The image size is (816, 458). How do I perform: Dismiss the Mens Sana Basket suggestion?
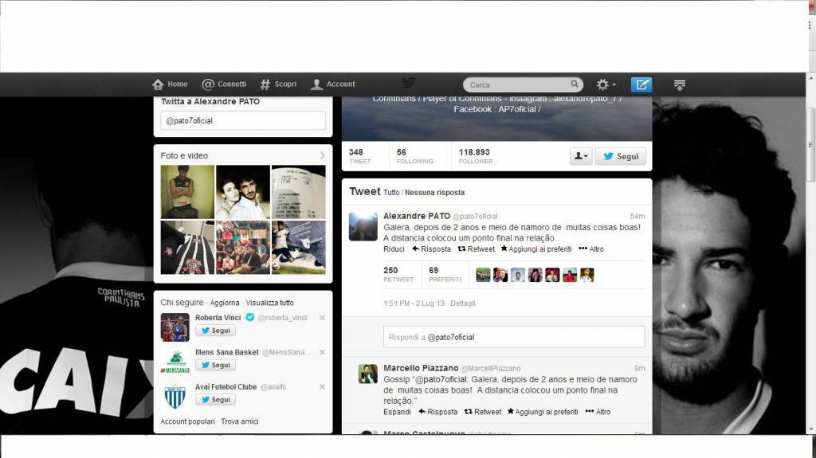322,352
